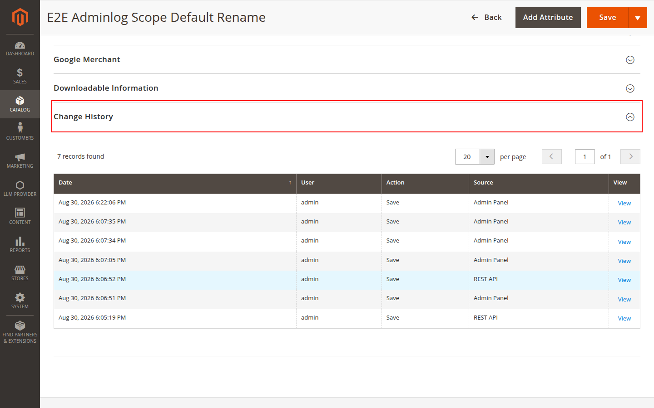Image resolution: width=654 pixels, height=408 pixels.
Task: View the 6:06:52 PM change entry
Action: tap(624, 280)
